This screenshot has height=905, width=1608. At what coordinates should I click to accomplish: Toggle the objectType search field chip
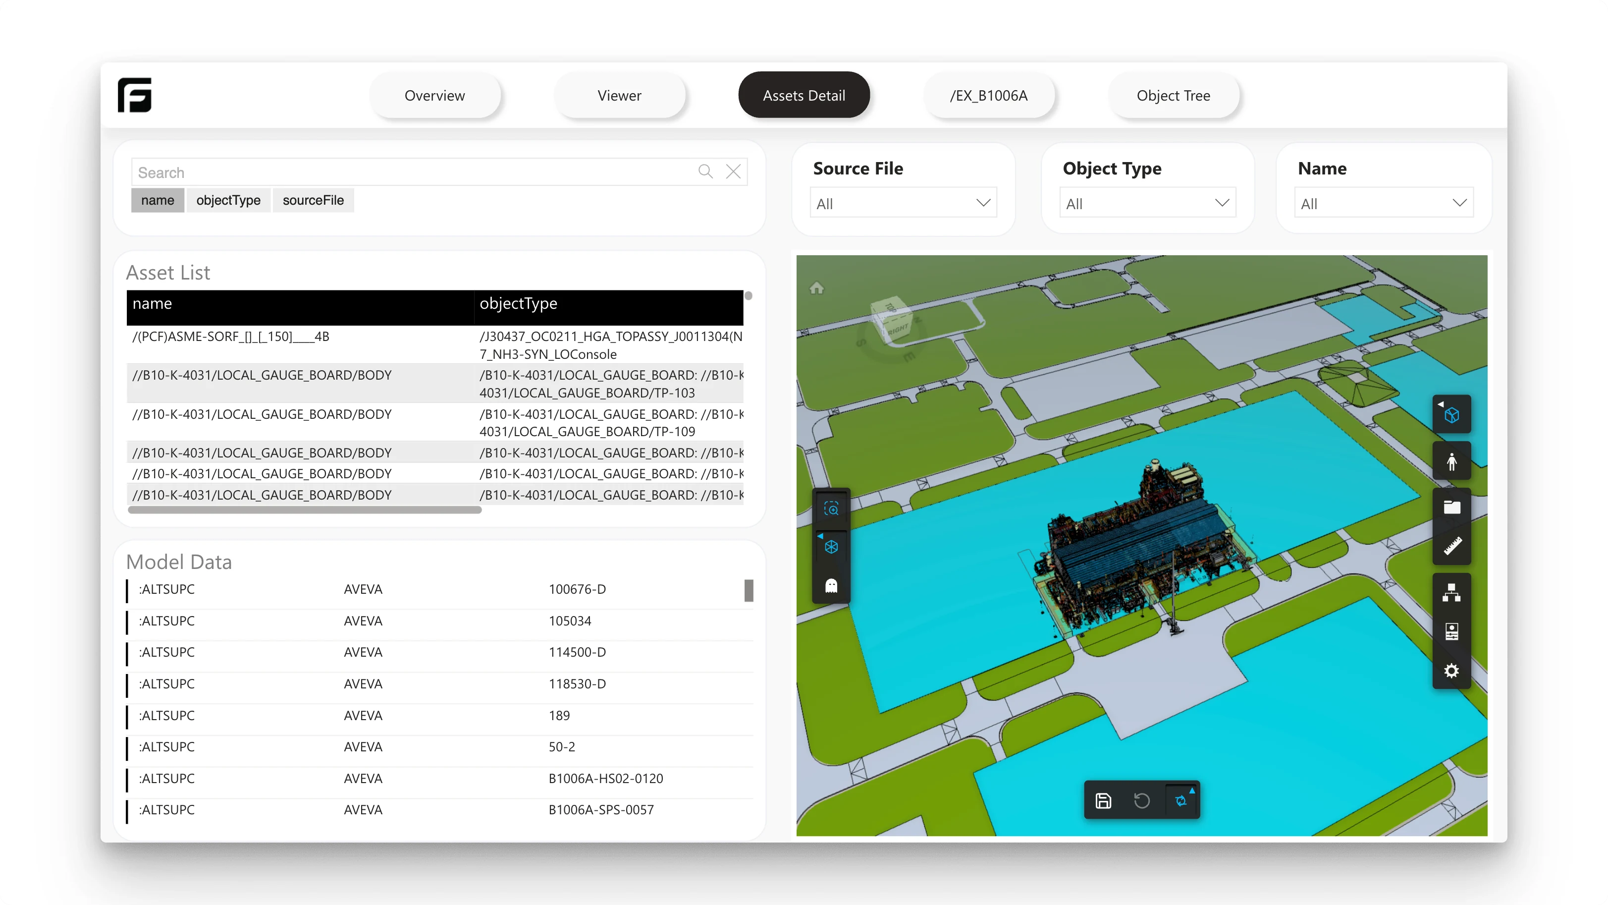point(228,201)
